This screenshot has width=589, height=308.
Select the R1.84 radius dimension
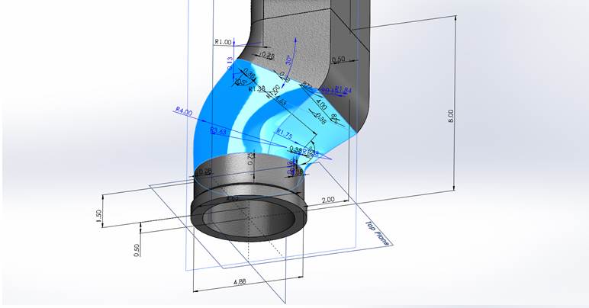[x=343, y=90]
